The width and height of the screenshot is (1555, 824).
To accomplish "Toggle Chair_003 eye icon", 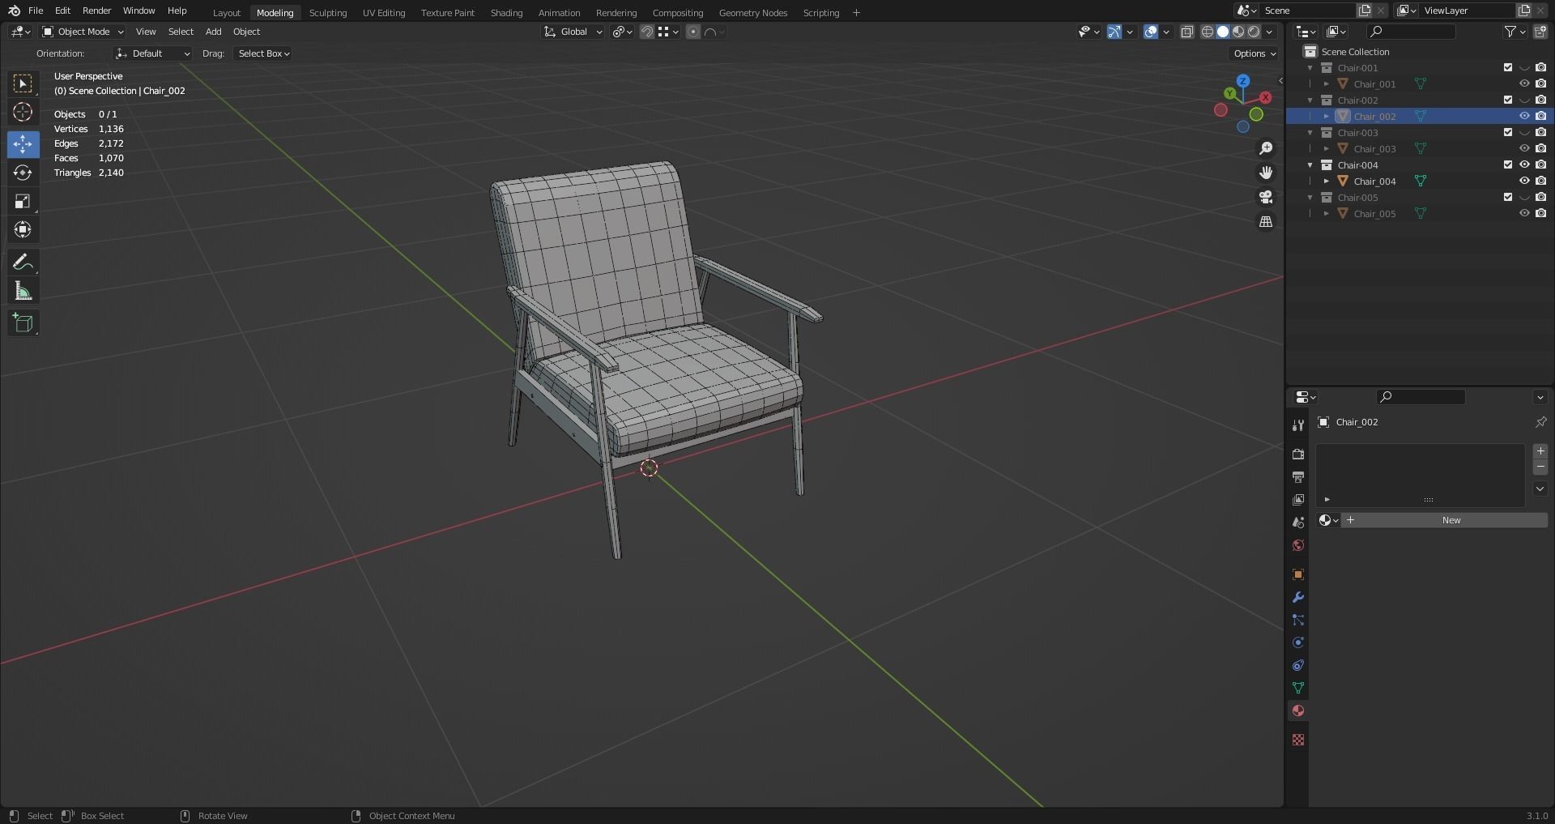I will (x=1524, y=148).
